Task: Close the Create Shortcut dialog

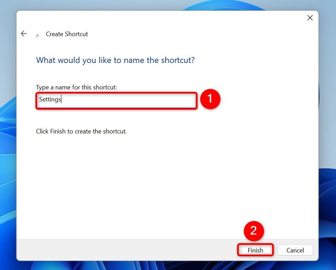Action: 310,18
